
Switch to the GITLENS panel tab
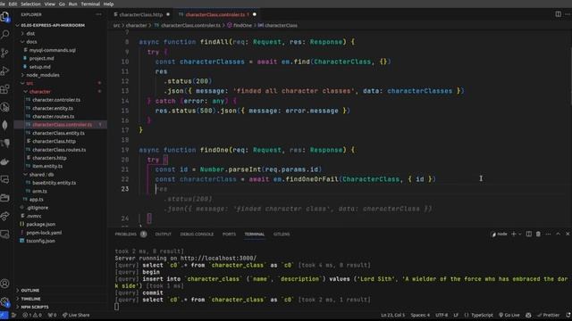coord(282,234)
